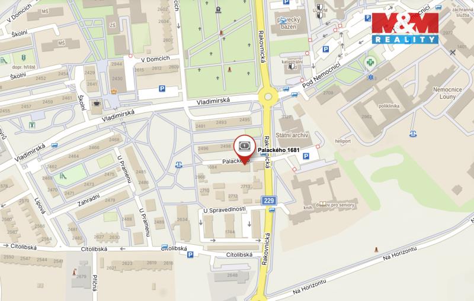
Task: Select the cemetery gravestone icon
Action: point(218,10)
